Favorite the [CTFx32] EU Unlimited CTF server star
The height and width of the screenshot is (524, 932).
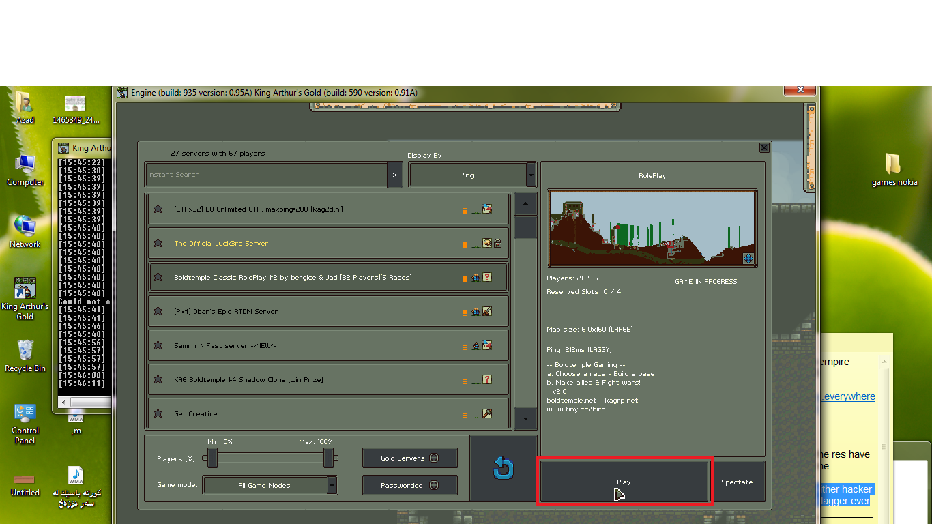coord(158,209)
